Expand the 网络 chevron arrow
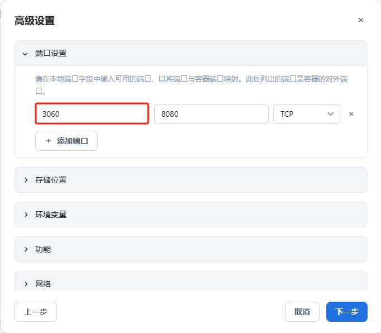 pyautogui.click(x=26, y=284)
